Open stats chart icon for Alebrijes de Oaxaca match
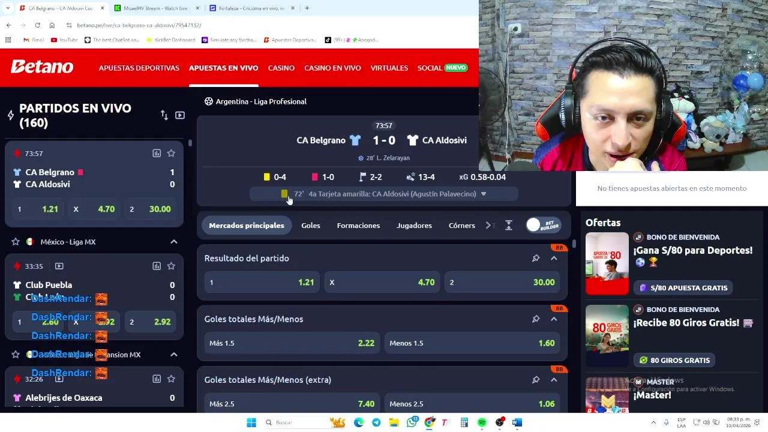The image size is (768, 432). coord(157,379)
